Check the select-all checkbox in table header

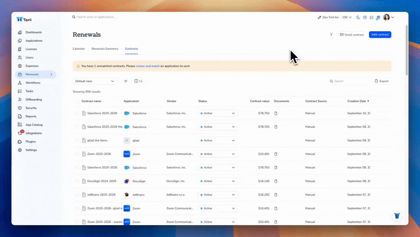point(77,101)
